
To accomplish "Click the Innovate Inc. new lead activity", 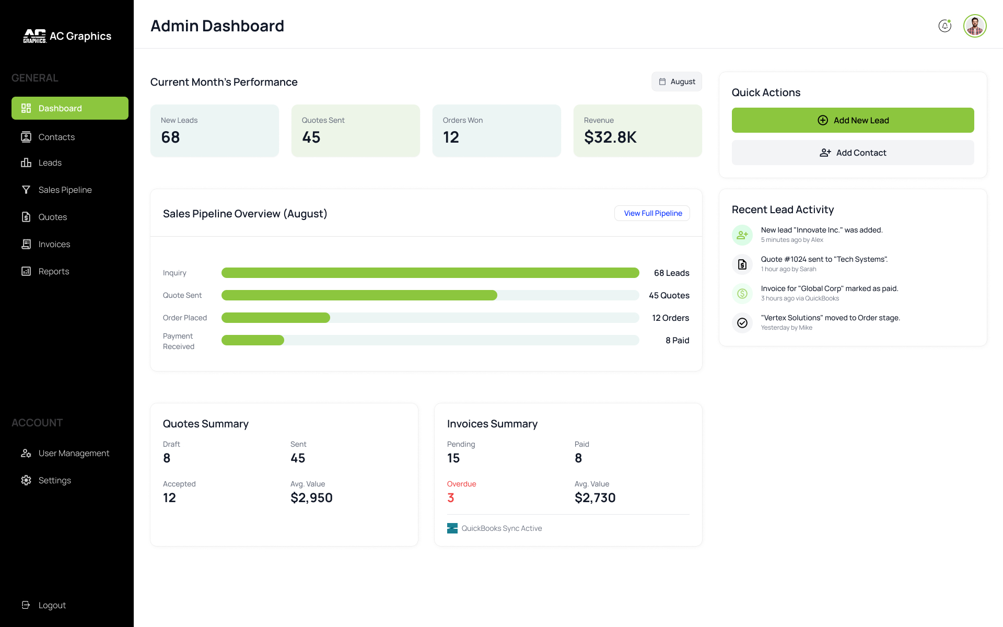I will coord(821,234).
